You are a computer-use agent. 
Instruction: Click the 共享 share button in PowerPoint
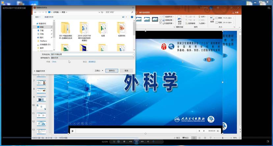[235, 12]
